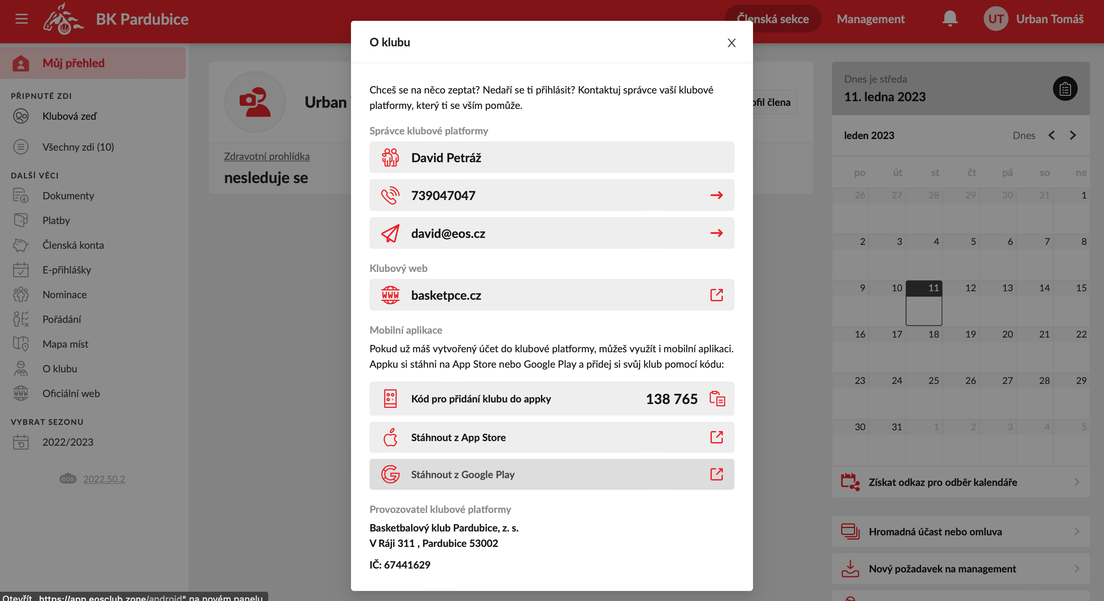Click calendar subscription link icon
The width and height of the screenshot is (1104, 601).
point(850,482)
